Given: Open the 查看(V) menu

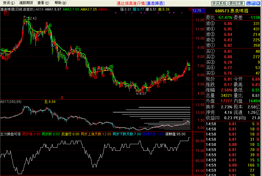Looking at the screenshot, I should point(43,3).
